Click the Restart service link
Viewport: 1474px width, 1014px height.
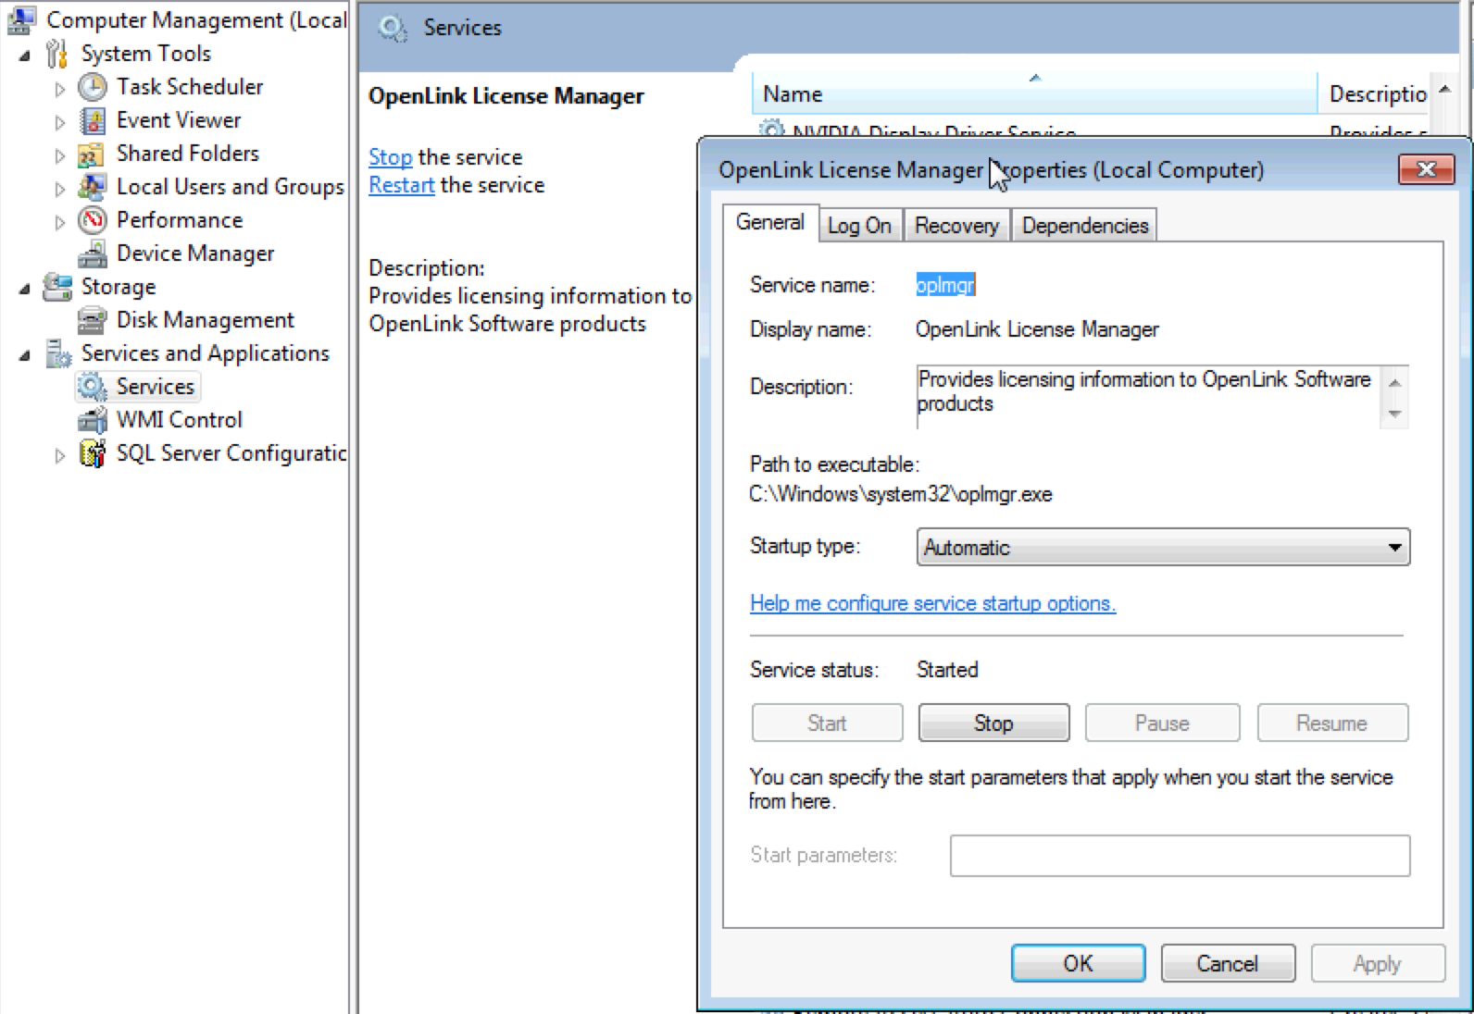[401, 185]
